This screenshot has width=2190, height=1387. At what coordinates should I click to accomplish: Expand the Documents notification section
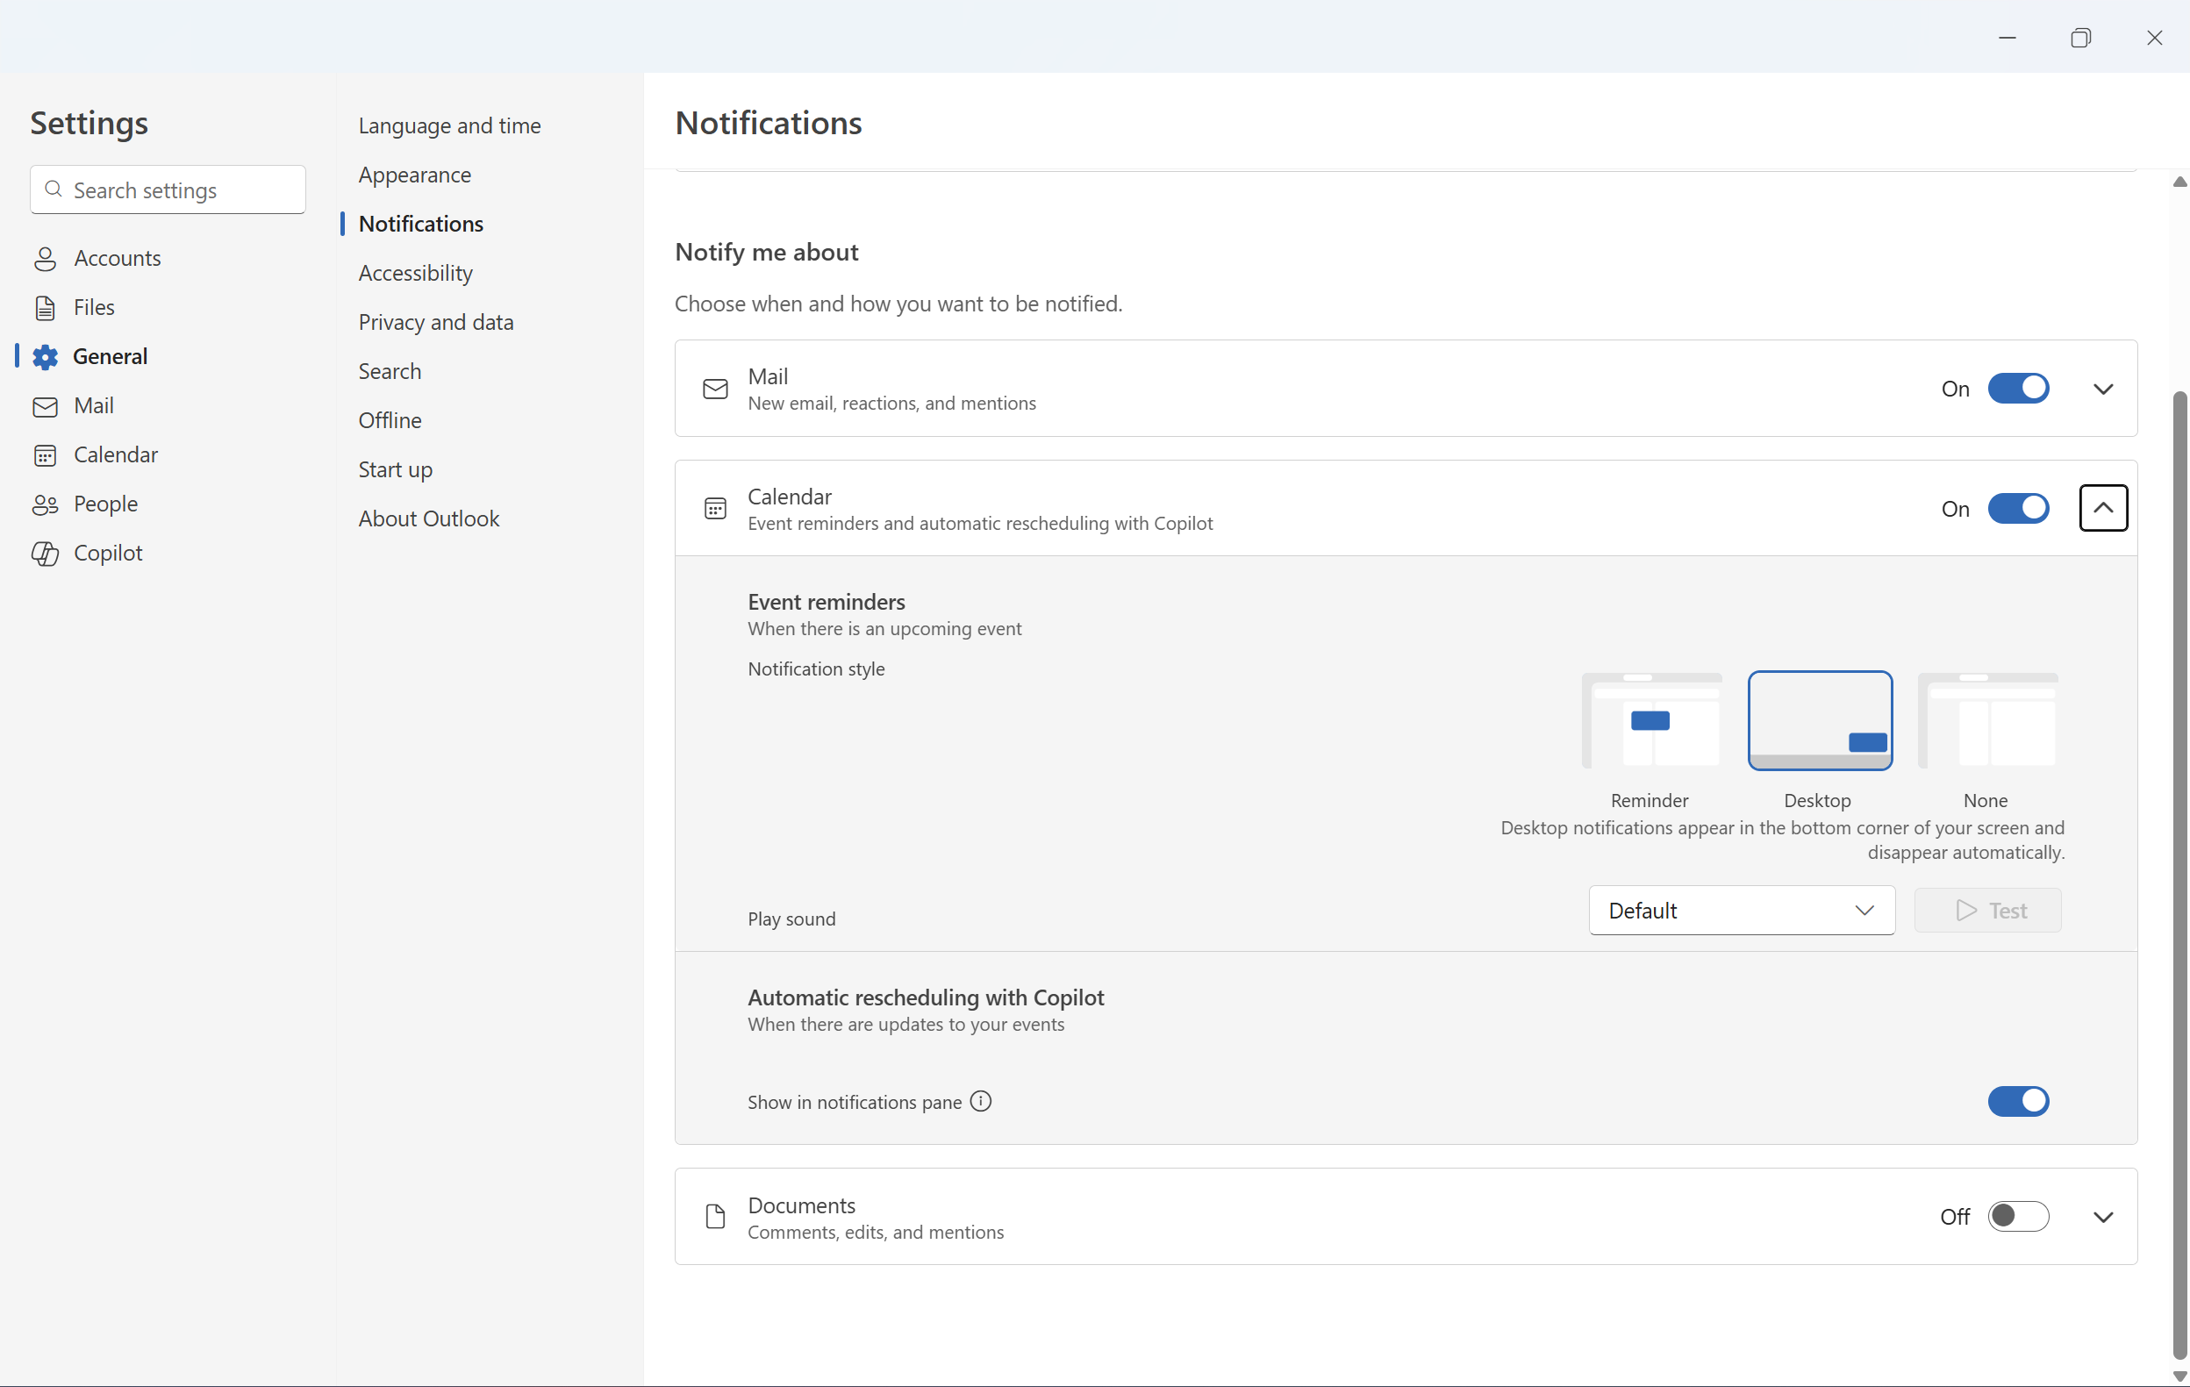point(2102,1217)
